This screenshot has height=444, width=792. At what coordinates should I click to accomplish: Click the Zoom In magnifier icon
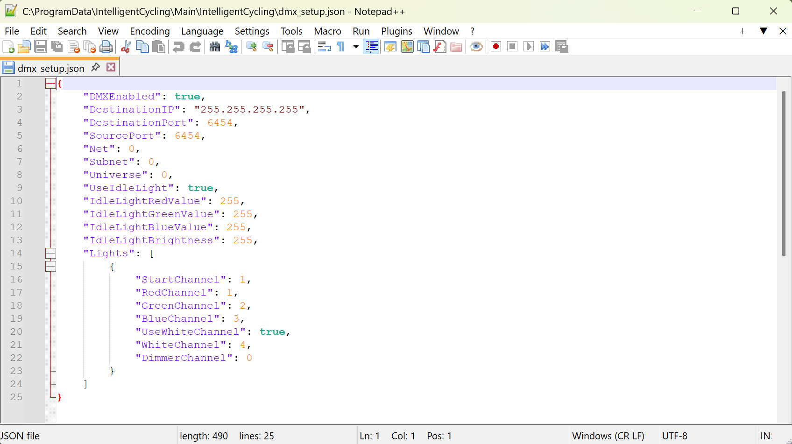[x=251, y=47]
